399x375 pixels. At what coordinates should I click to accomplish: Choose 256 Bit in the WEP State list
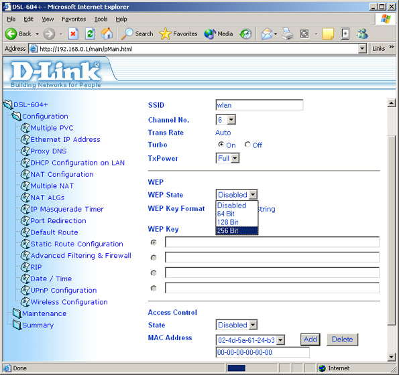(x=237, y=230)
